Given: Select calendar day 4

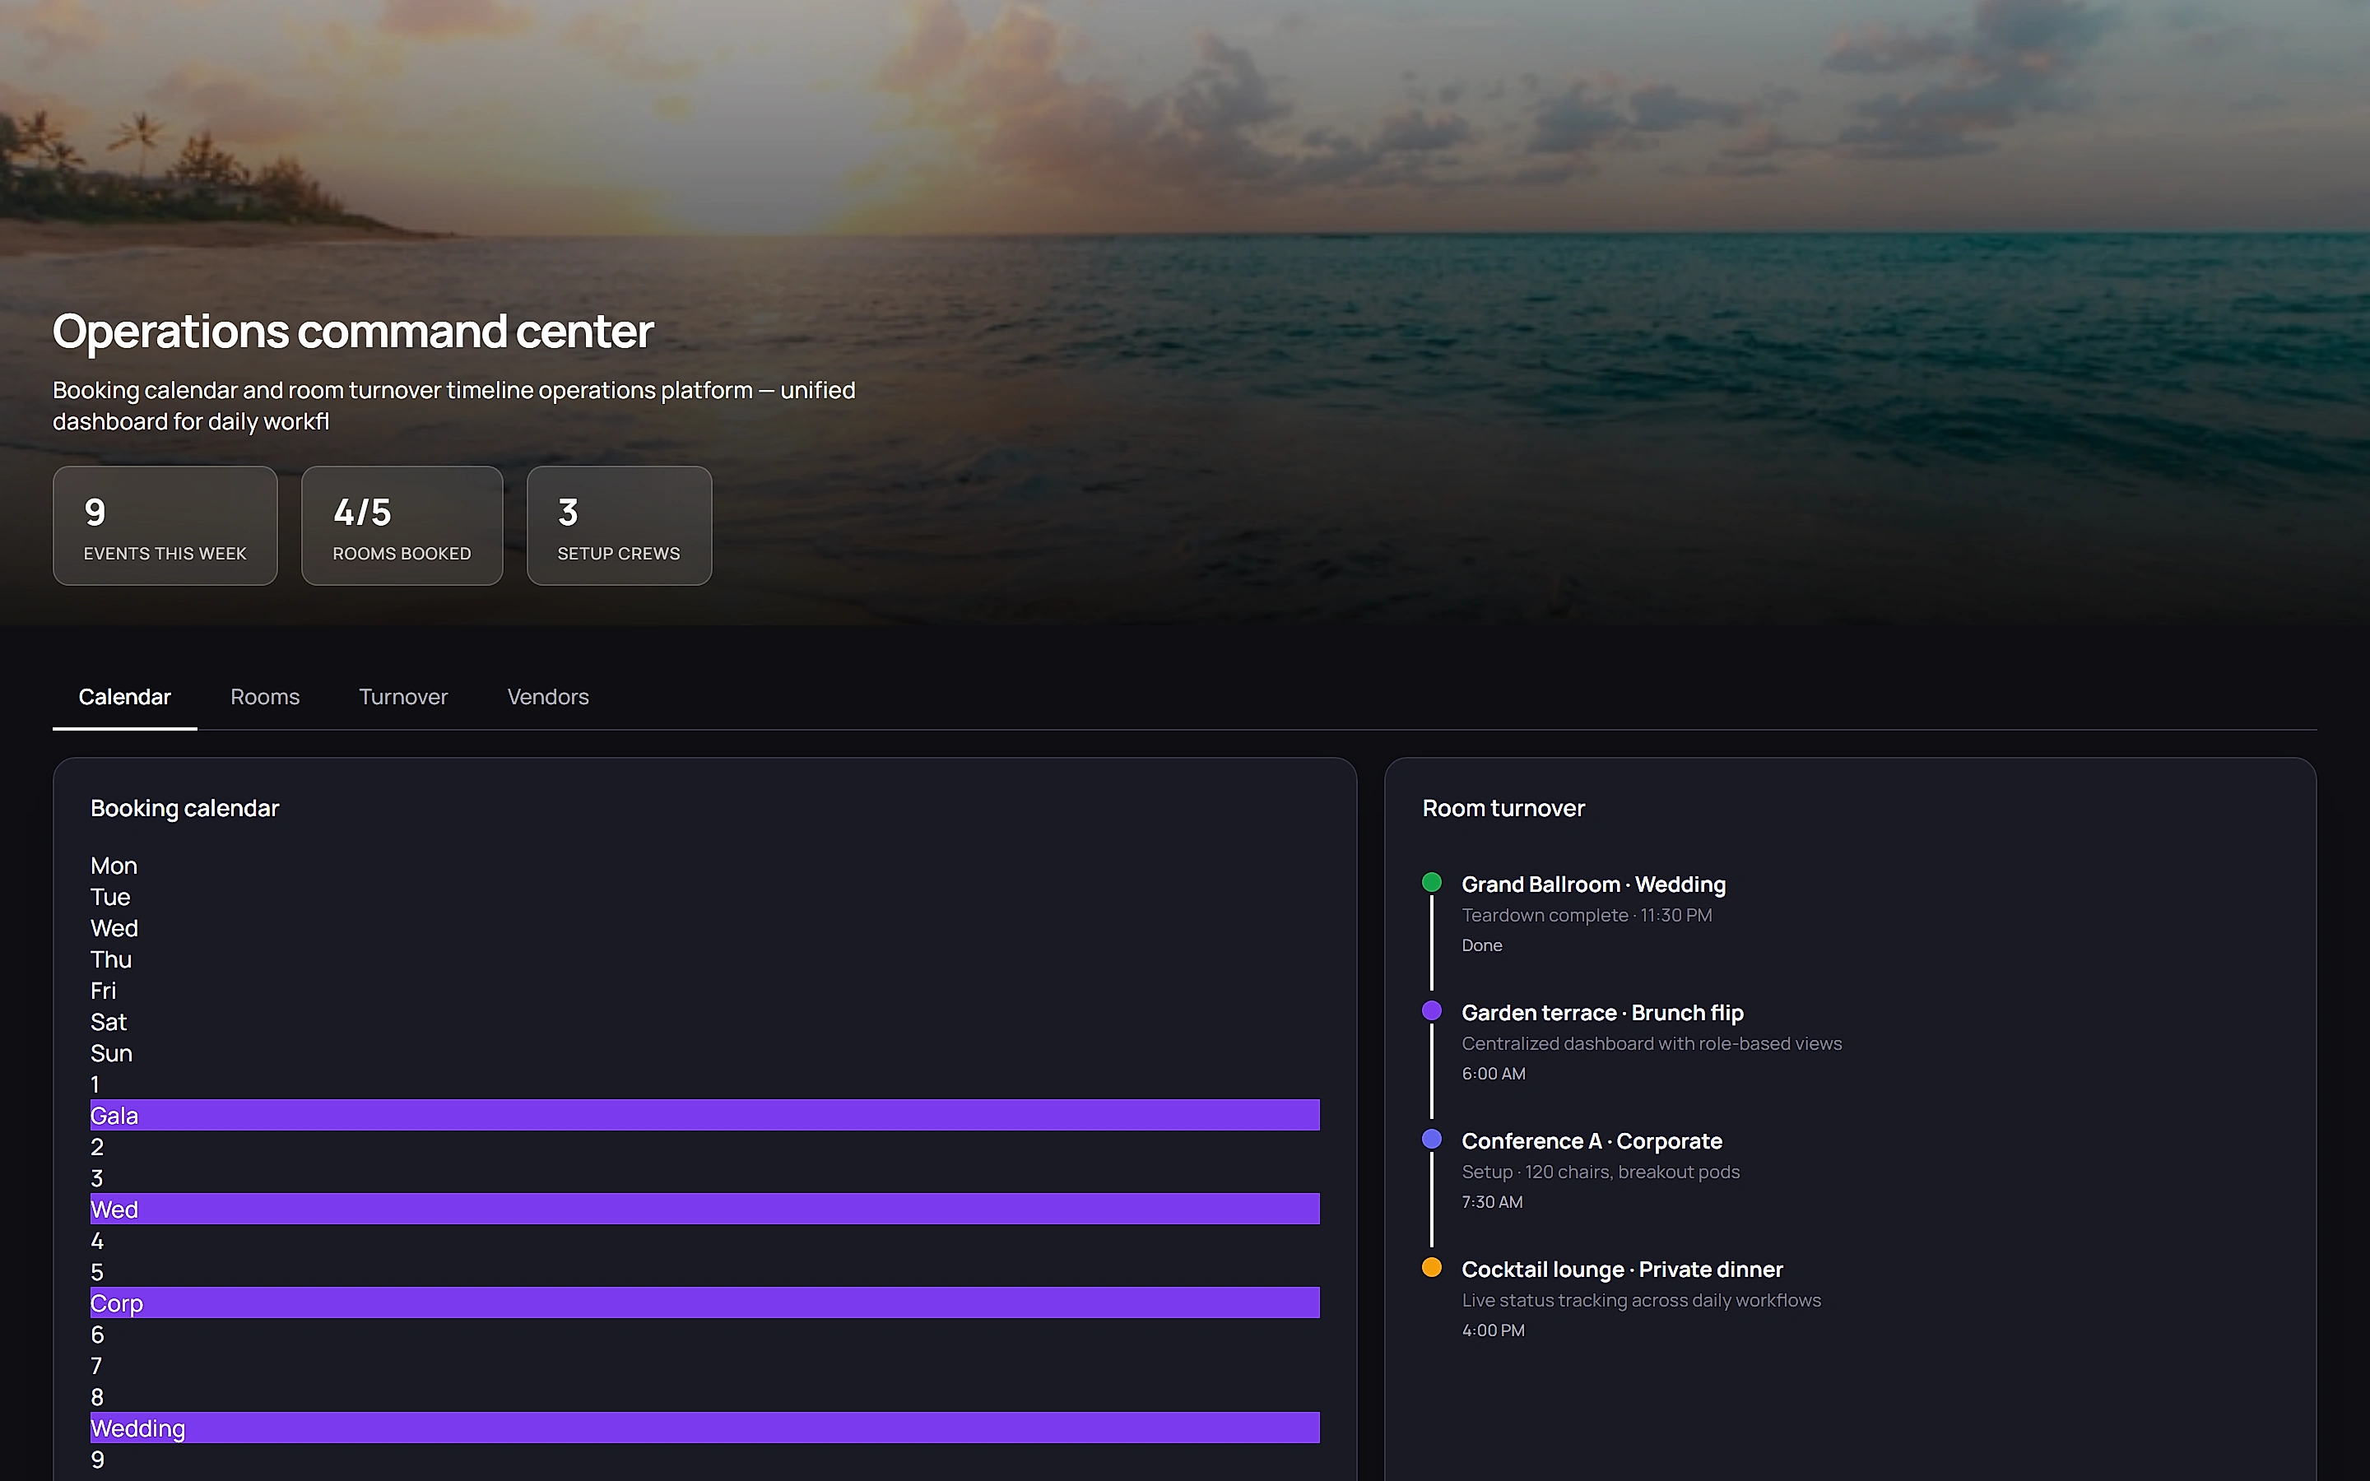Looking at the screenshot, I should [x=97, y=1241].
